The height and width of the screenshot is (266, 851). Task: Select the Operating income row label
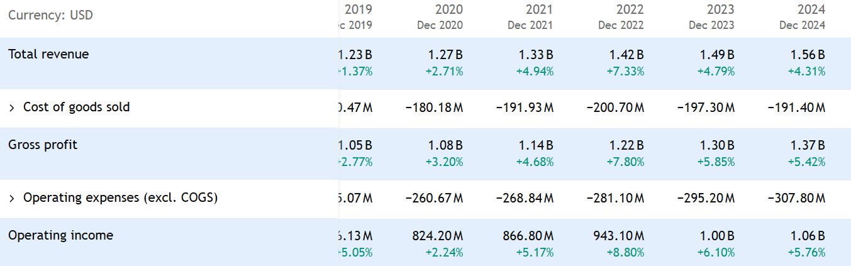coord(60,235)
